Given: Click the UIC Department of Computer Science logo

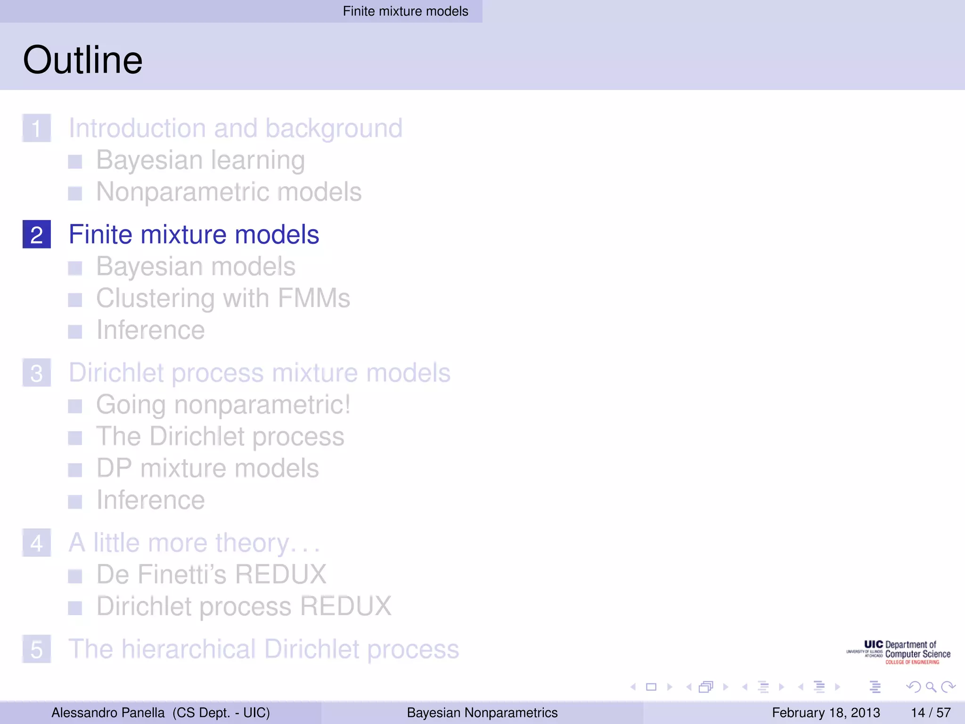Looking at the screenshot, I should [898, 652].
